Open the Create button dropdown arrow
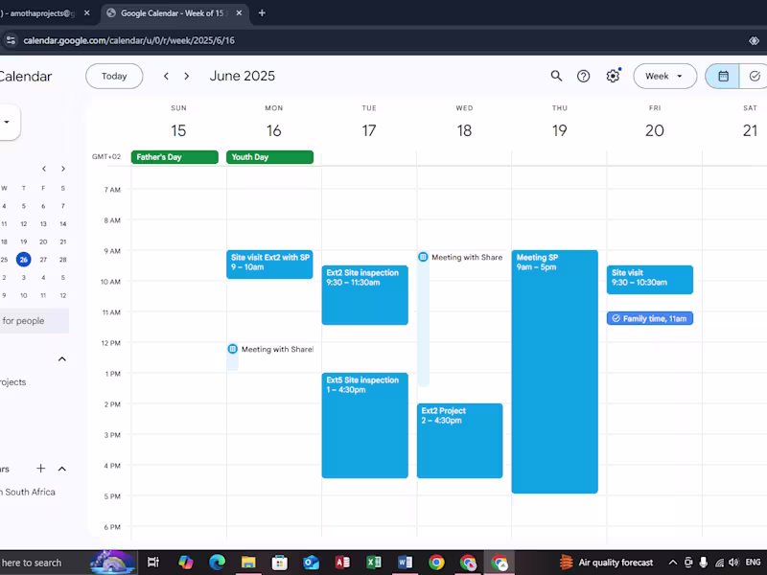Image resolution: width=767 pixels, height=575 pixels. (7, 122)
